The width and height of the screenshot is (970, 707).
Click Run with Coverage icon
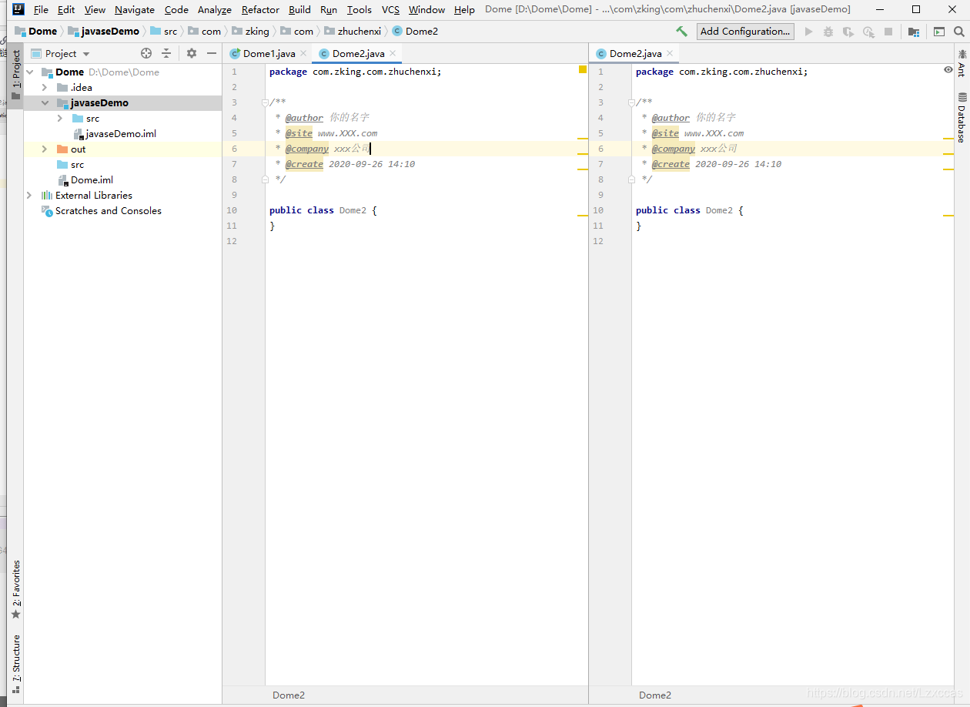point(848,32)
